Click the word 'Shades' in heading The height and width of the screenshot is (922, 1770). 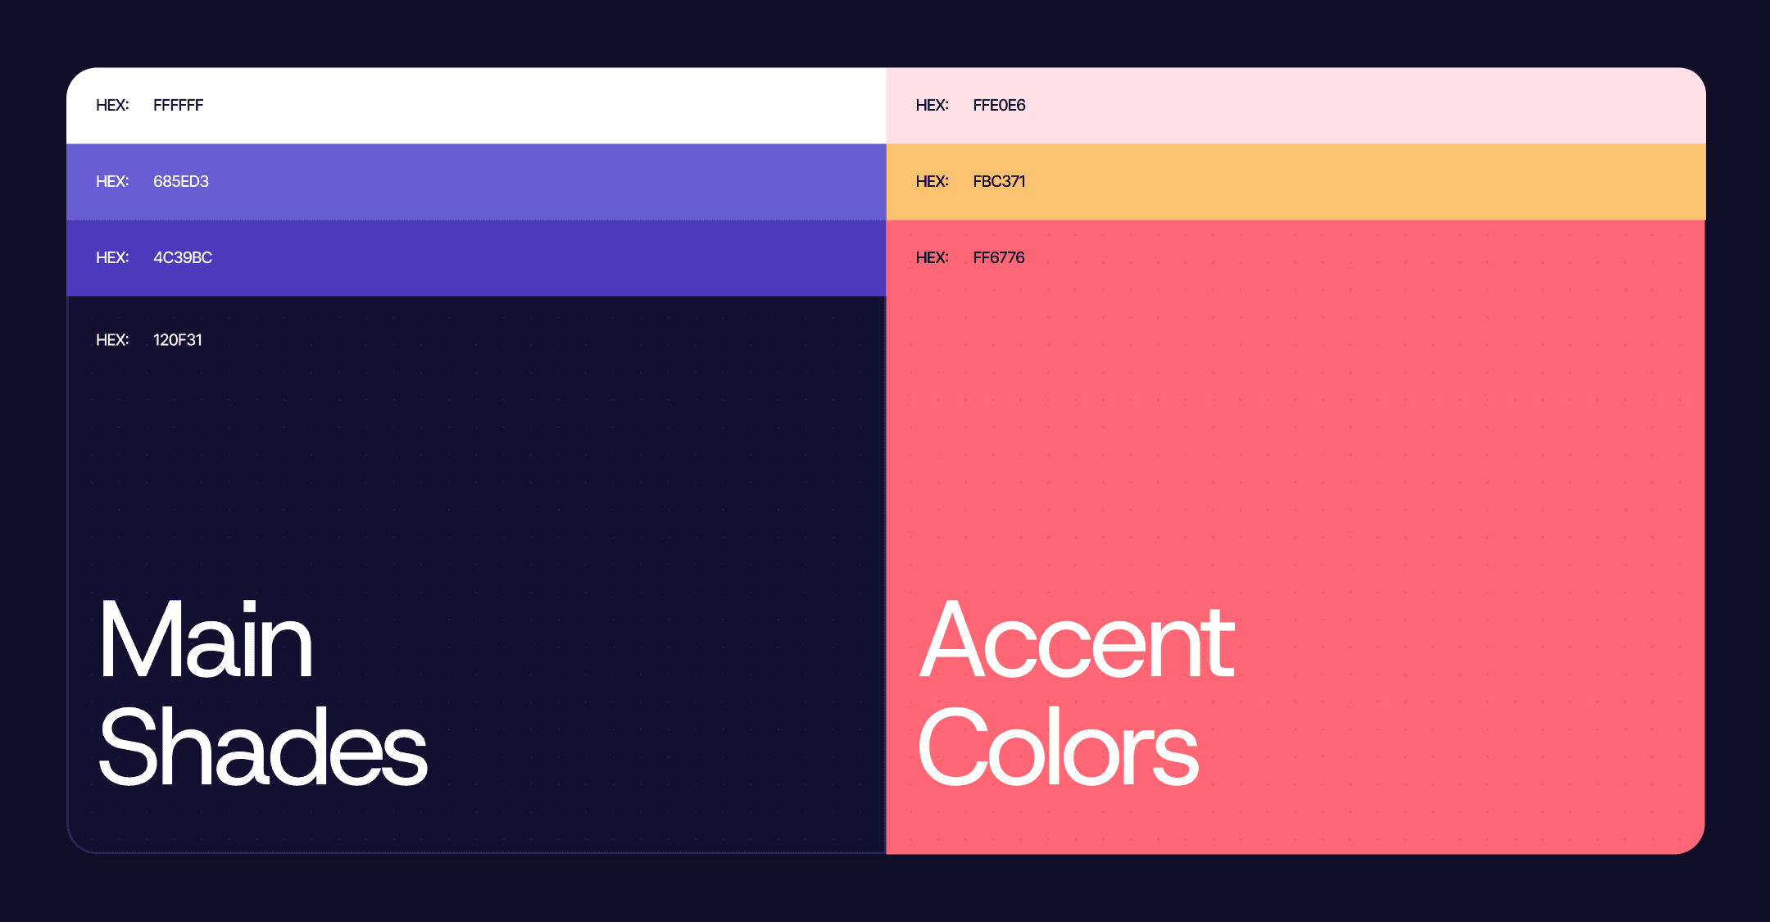pos(262,747)
